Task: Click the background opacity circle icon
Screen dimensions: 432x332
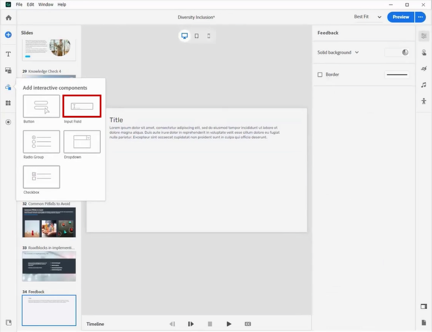Action: (x=405, y=52)
